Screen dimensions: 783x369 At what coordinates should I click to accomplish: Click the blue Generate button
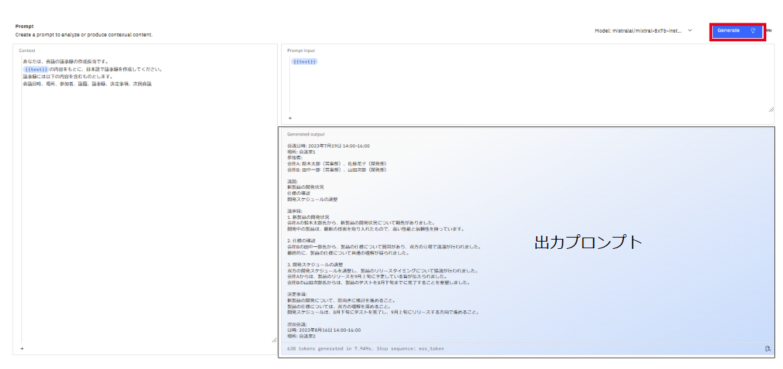pyautogui.click(x=729, y=31)
